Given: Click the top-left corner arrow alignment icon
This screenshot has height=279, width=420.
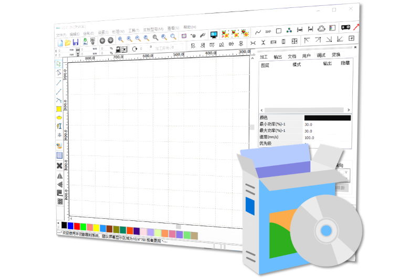Looking at the screenshot, I should [x=307, y=40].
